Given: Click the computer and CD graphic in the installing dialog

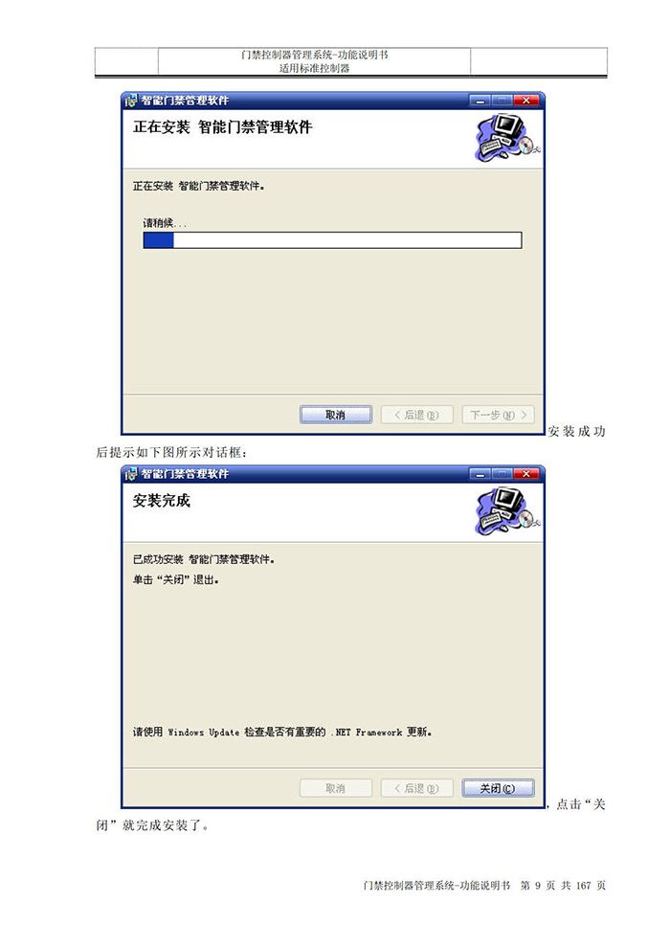Looking at the screenshot, I should [507, 139].
